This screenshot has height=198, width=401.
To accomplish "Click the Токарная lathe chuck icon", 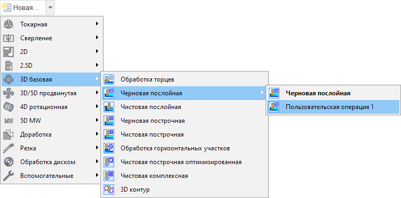I will coord(8,24).
